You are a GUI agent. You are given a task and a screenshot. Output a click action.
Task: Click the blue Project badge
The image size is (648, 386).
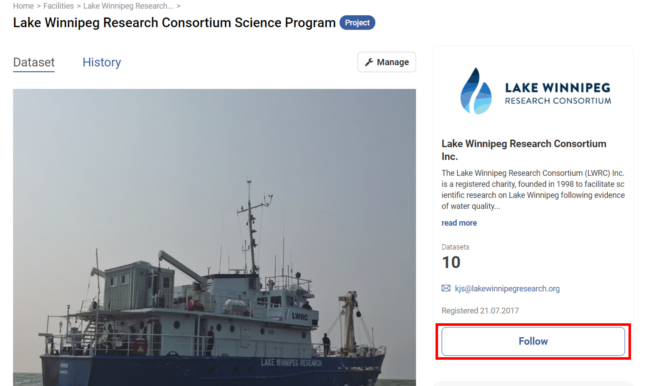pyautogui.click(x=357, y=23)
